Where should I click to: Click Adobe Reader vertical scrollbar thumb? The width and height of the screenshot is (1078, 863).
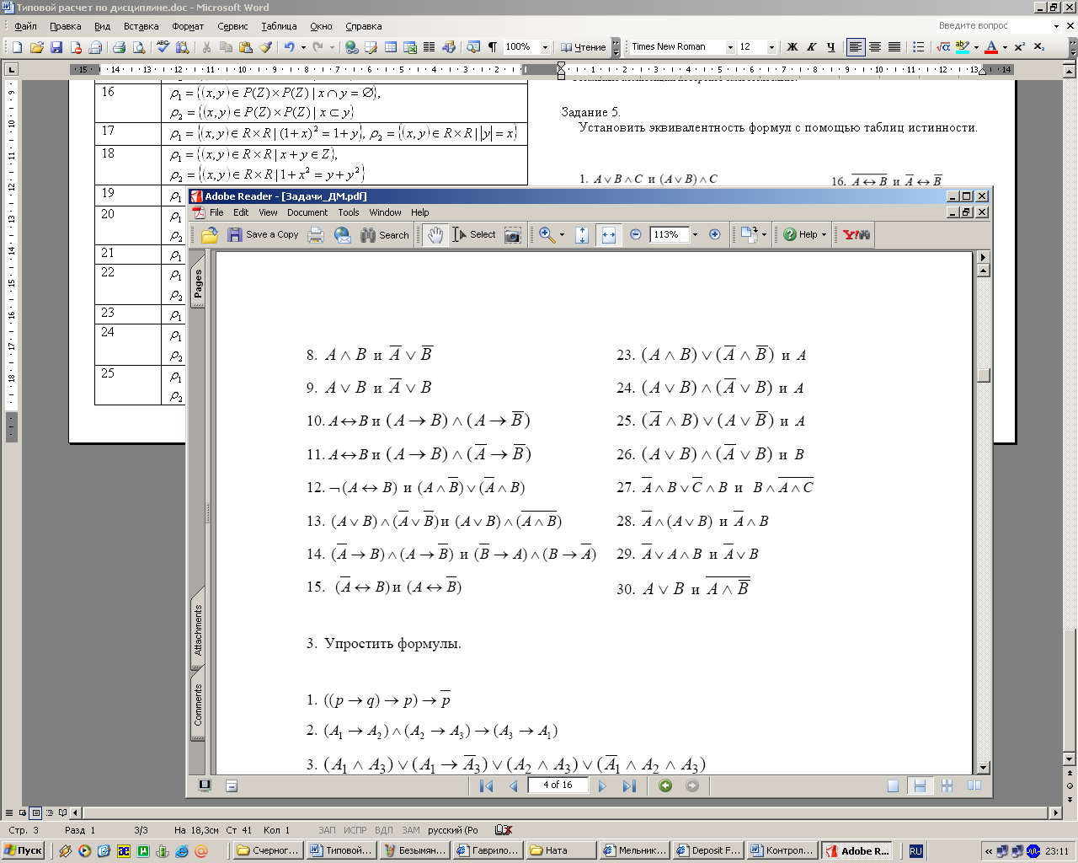point(983,375)
